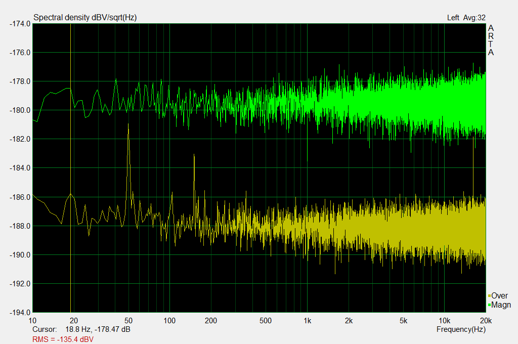518x344 pixels.
Task: Click the '100' frequency axis label
Action: pyautogui.click(x=169, y=321)
